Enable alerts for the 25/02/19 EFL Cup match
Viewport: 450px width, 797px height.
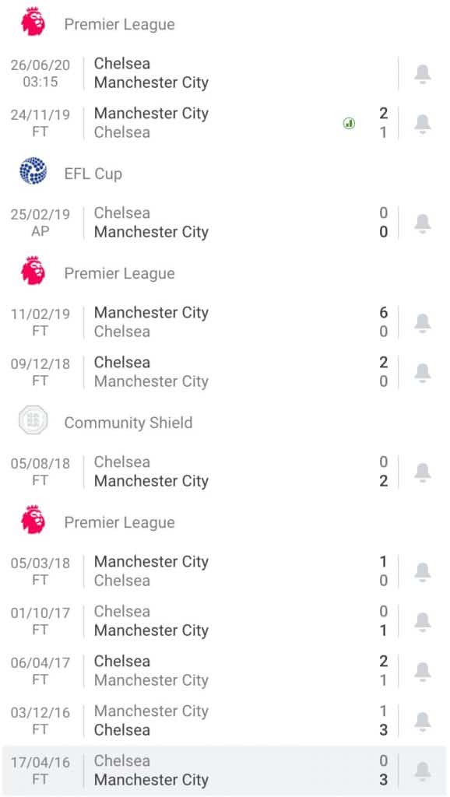click(422, 223)
